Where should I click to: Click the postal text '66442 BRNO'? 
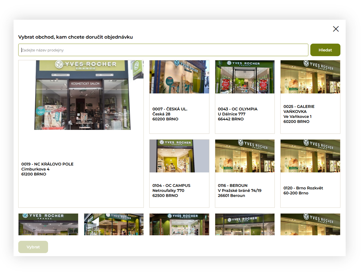[231, 119]
